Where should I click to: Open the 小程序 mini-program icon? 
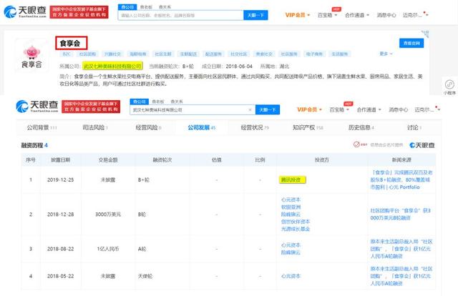coord(449,87)
